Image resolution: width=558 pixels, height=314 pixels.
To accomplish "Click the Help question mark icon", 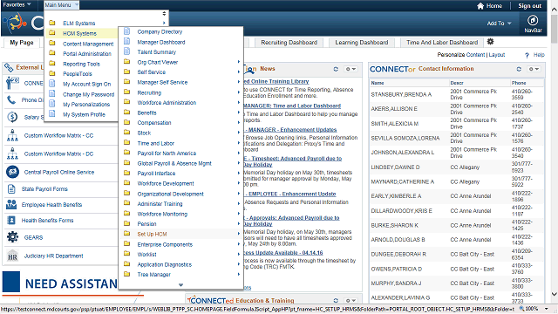I will pyautogui.click(x=527, y=55).
